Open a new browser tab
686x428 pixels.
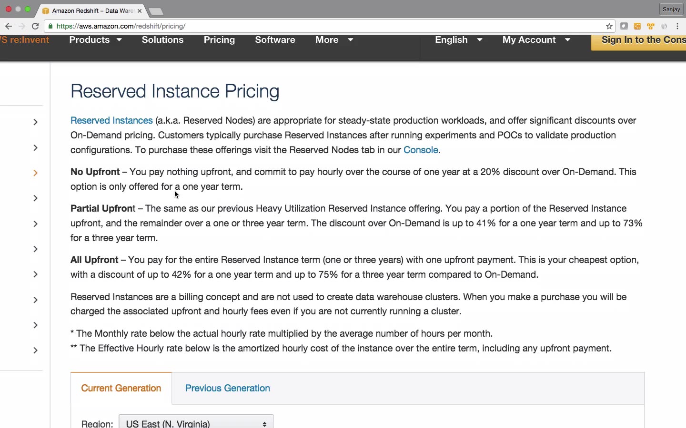tap(156, 11)
